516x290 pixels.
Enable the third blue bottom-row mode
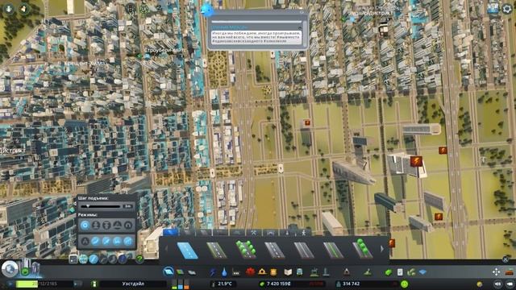click(106, 242)
